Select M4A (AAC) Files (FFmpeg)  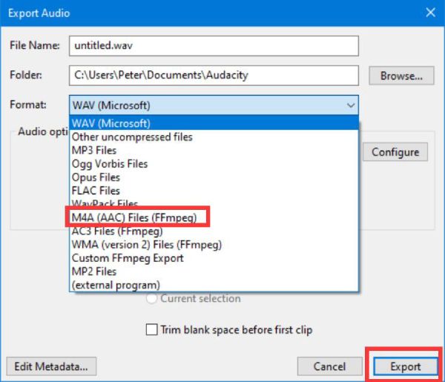[214, 217]
